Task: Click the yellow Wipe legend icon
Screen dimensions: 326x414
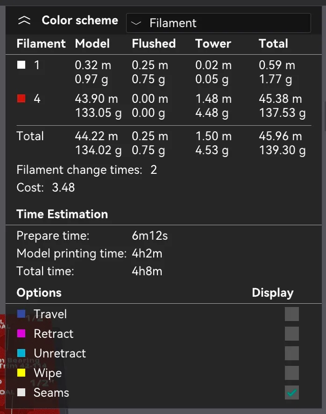Action: point(21,373)
